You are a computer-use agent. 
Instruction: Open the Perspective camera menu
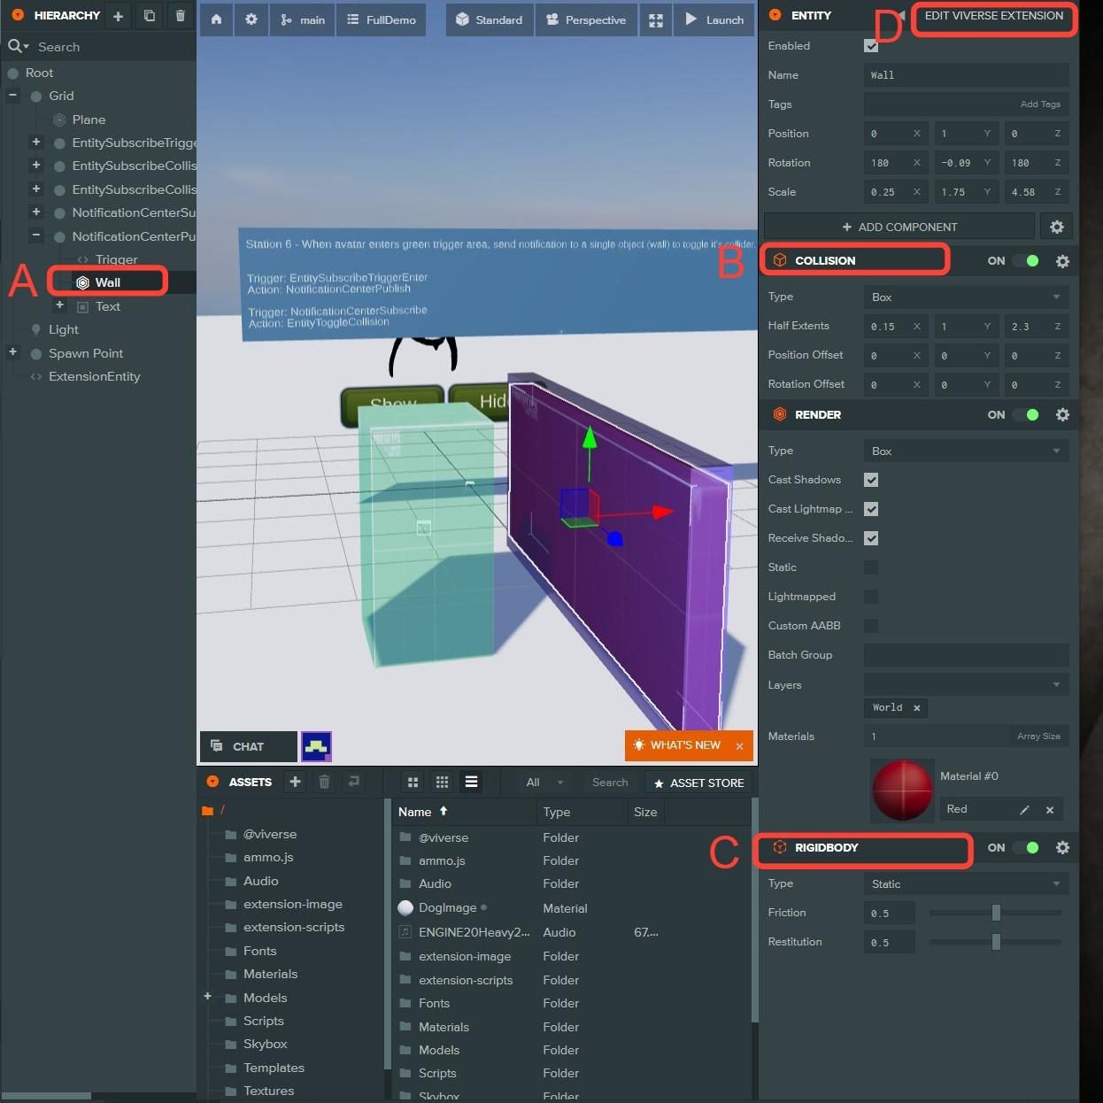(586, 19)
